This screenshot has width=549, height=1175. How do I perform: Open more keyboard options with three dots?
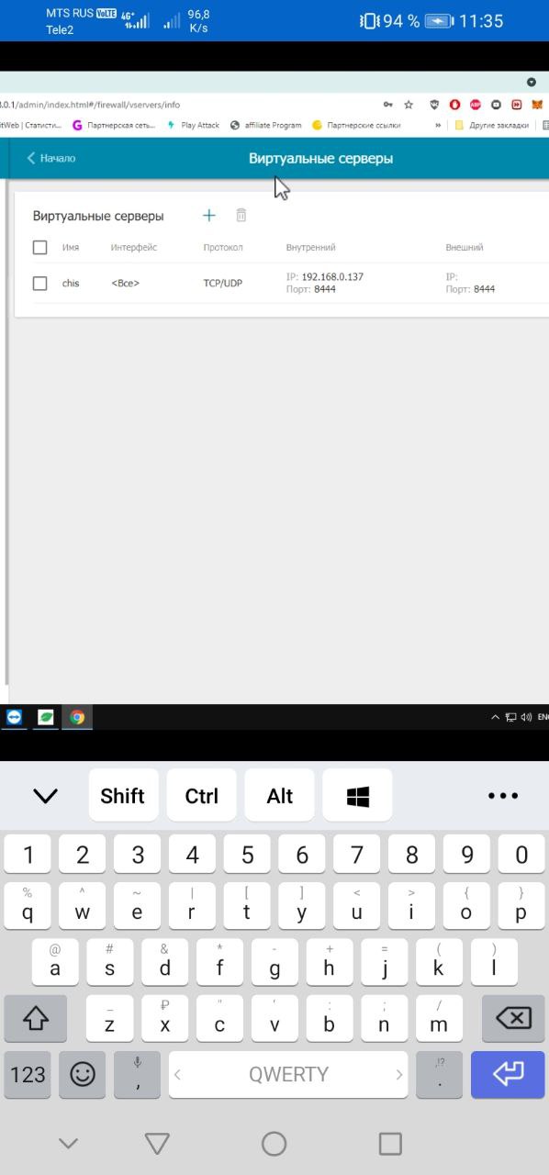coord(503,796)
